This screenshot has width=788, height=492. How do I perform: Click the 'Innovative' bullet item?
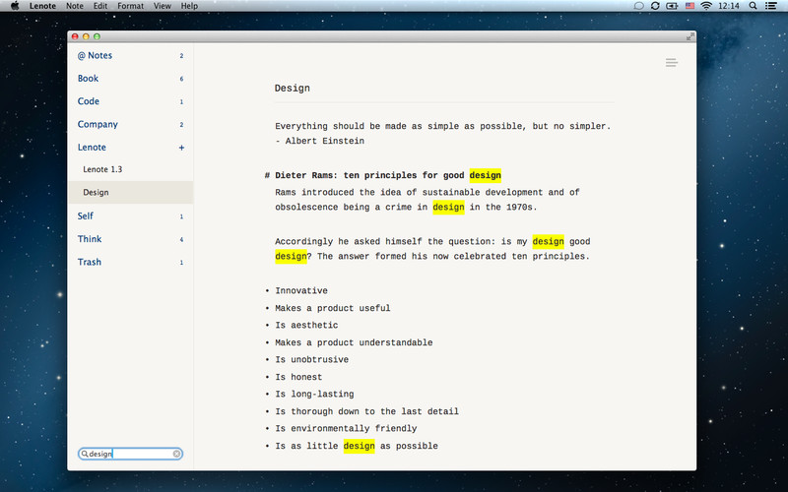[301, 290]
